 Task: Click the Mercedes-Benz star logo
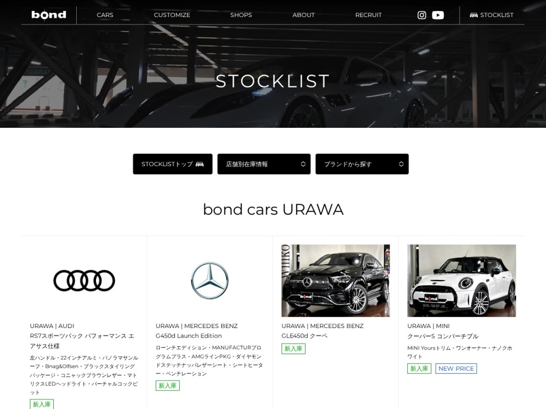coord(210,280)
